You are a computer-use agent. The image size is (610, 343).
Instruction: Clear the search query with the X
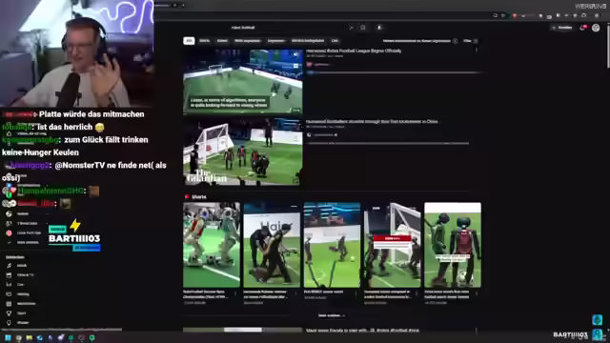point(351,28)
